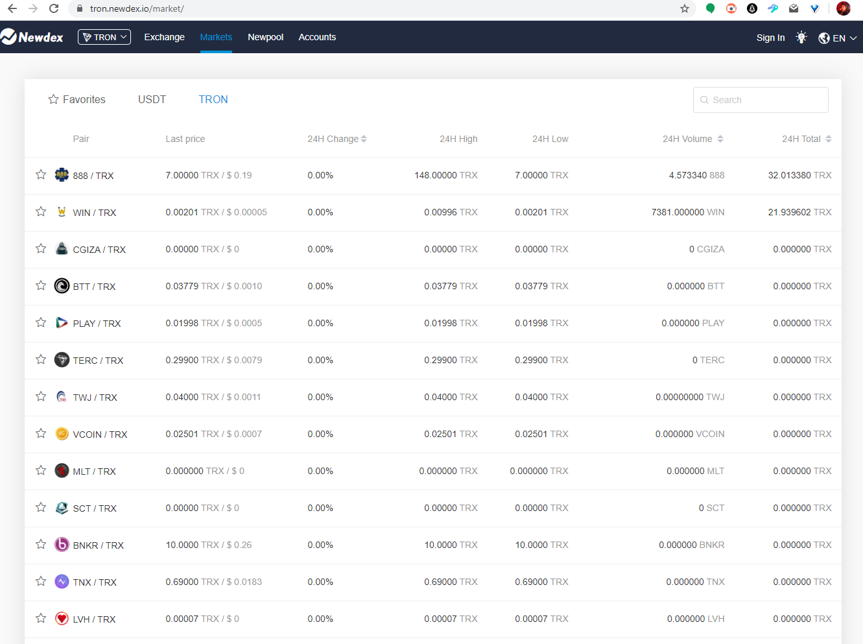Click the 7381.000000 WIN volume cell
This screenshot has height=644, width=863.
[688, 212]
